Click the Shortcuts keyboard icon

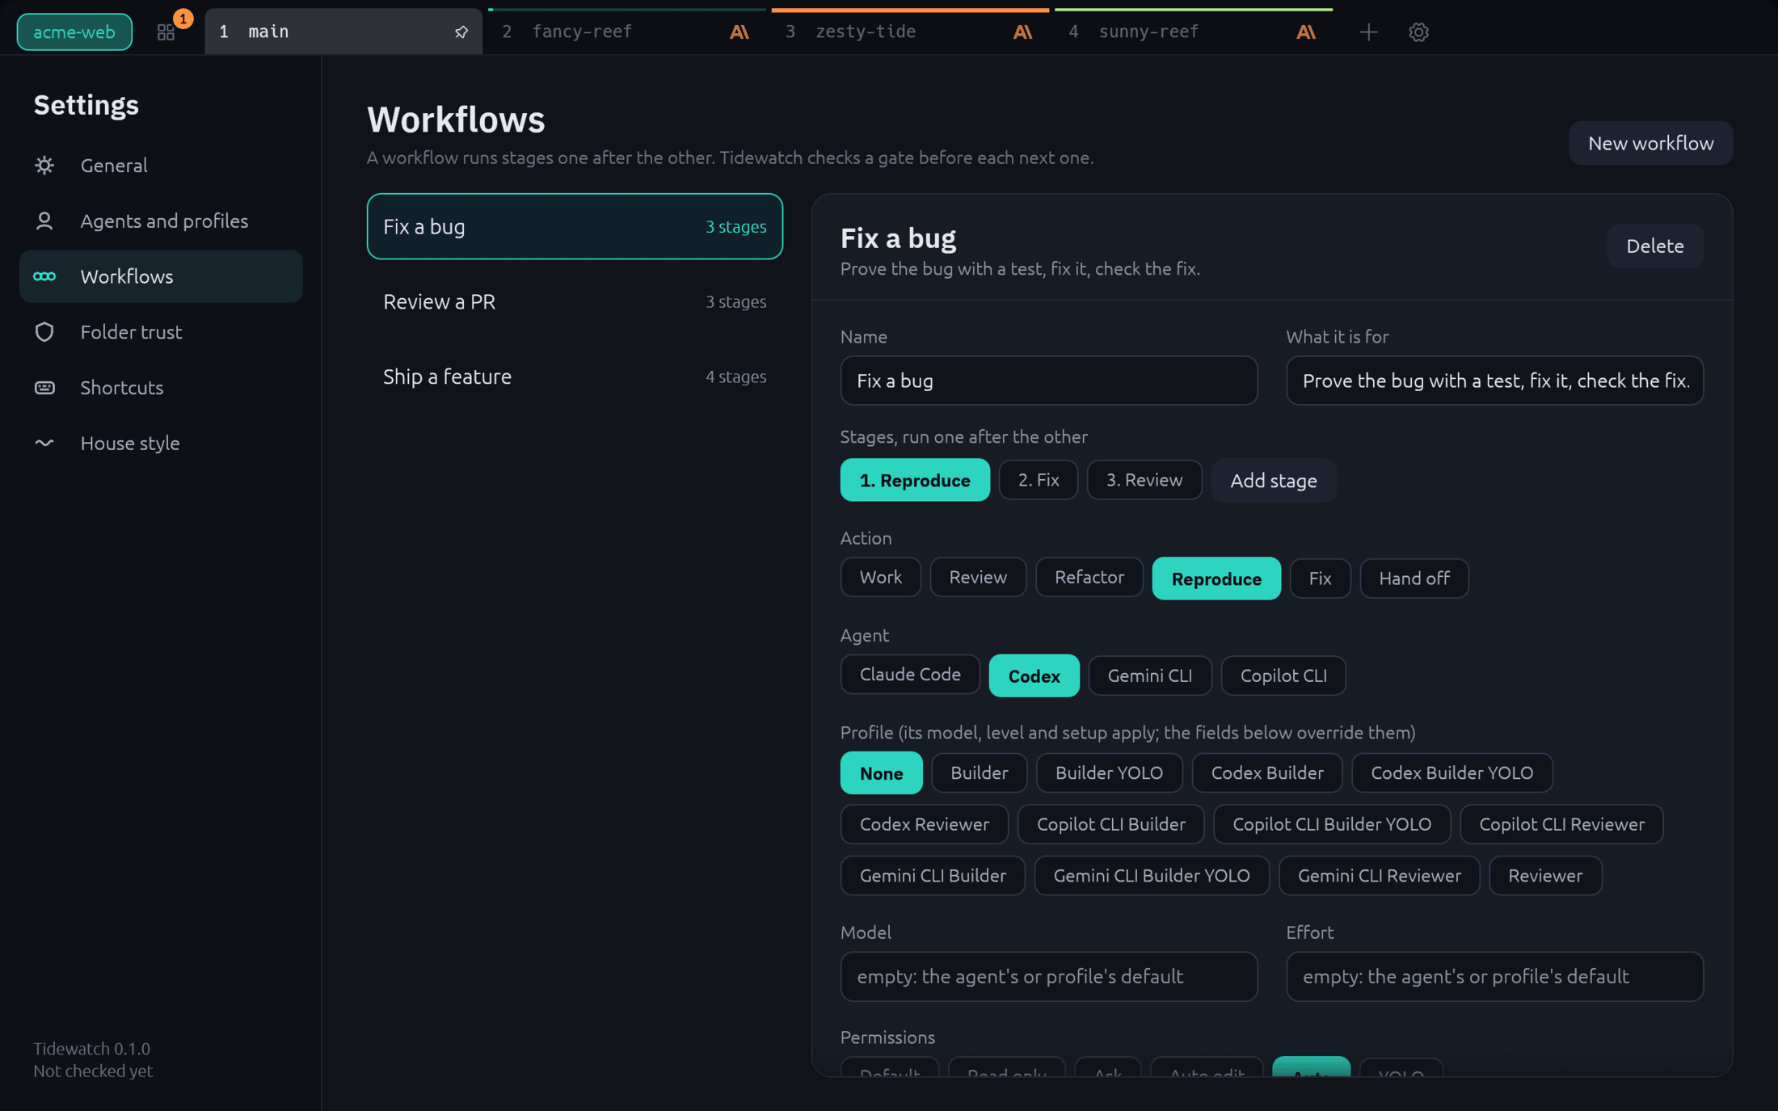click(44, 387)
